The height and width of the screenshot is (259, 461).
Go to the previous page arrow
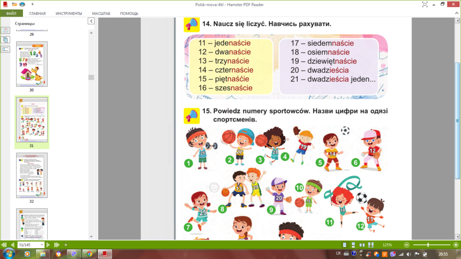point(12,245)
